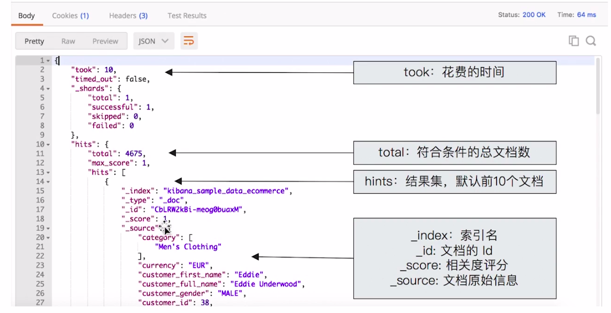Click the "customer_gender": "MALE" line
Viewport: 611px width, 313px height.
click(192, 294)
